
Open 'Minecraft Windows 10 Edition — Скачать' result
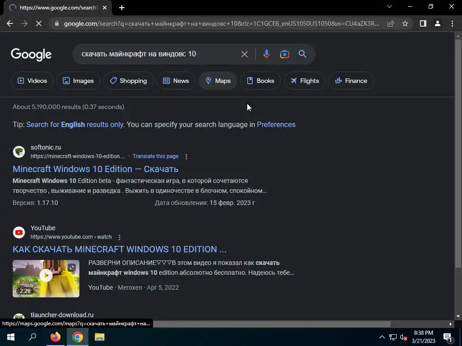pos(96,169)
